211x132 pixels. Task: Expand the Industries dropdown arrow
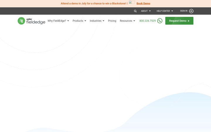pyautogui.click(x=103, y=21)
